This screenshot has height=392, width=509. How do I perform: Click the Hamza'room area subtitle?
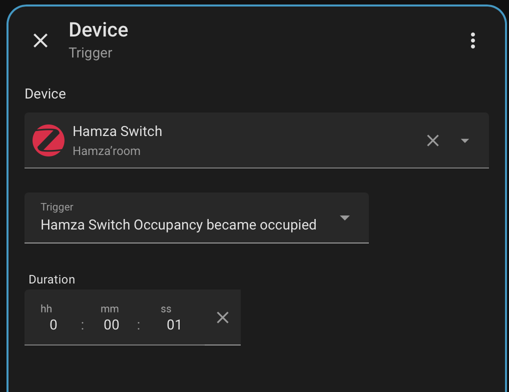pyautogui.click(x=106, y=151)
